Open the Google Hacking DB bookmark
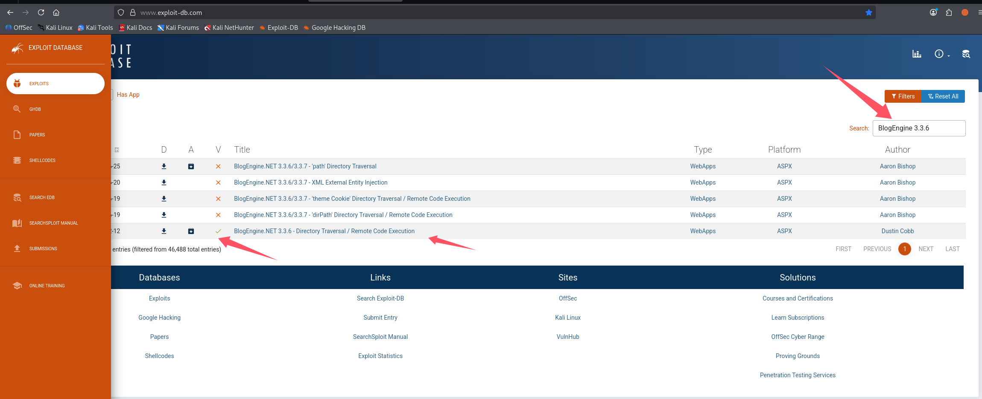982x399 pixels. [338, 28]
